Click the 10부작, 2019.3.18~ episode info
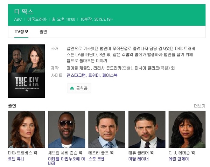The image size is (210, 167). (x=97, y=19)
